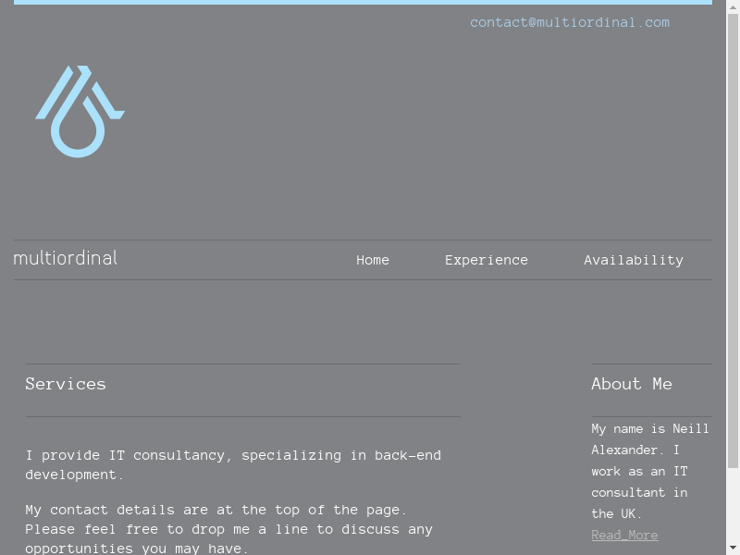Screen dimensions: 740x555
Task: Open the Availability menu item
Action: pos(633,260)
